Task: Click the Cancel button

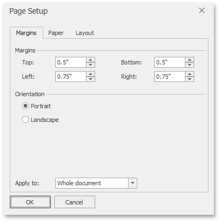Action: pos(74,202)
